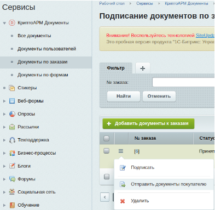The width and height of the screenshot is (215, 210).
Task: Click Добавить документы к заказам button
Action: coord(148,124)
